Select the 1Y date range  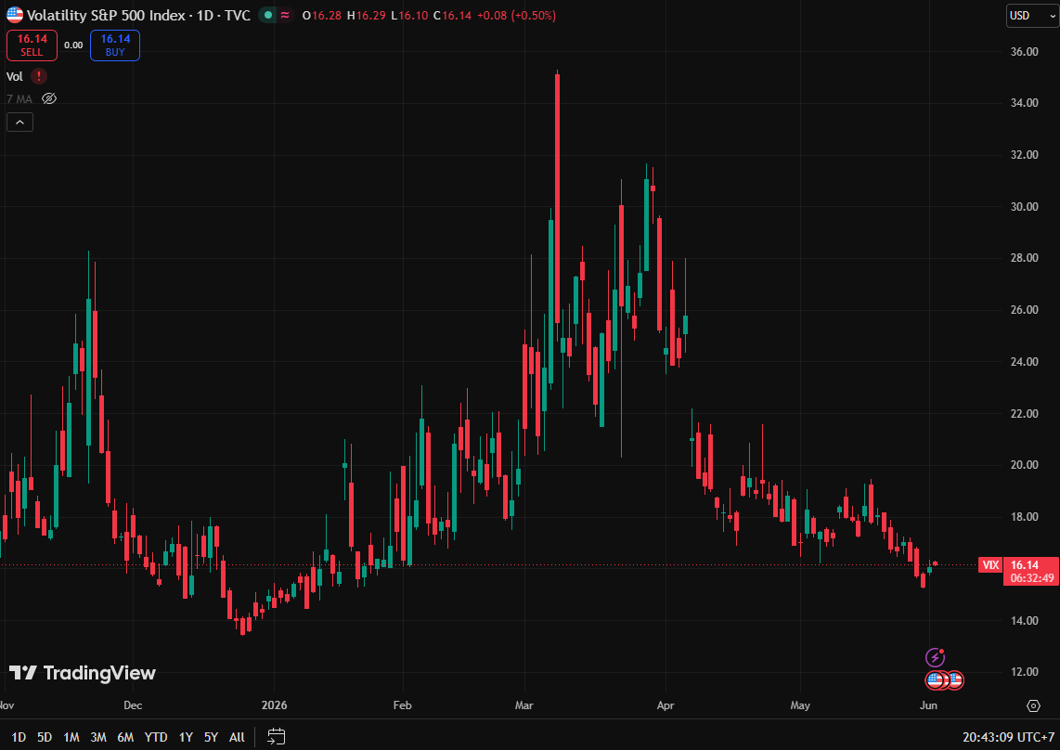tap(186, 737)
